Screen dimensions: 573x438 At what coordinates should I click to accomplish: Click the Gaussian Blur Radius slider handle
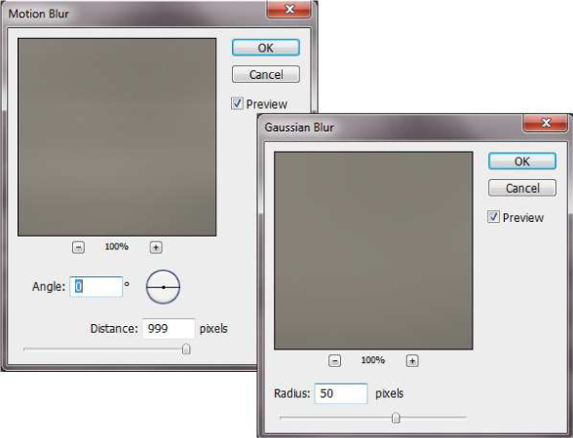(x=396, y=418)
